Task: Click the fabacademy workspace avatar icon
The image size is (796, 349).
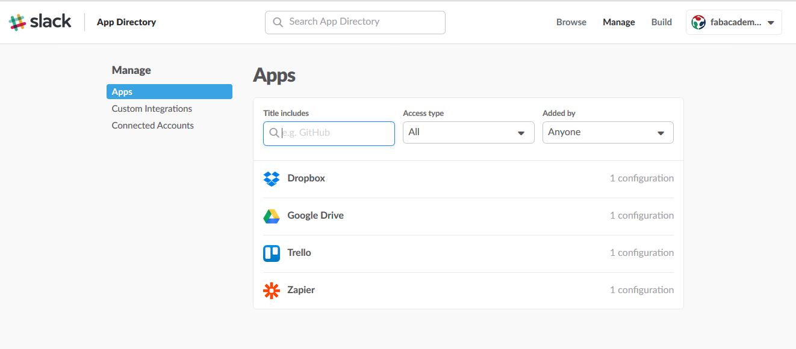Action: (698, 22)
